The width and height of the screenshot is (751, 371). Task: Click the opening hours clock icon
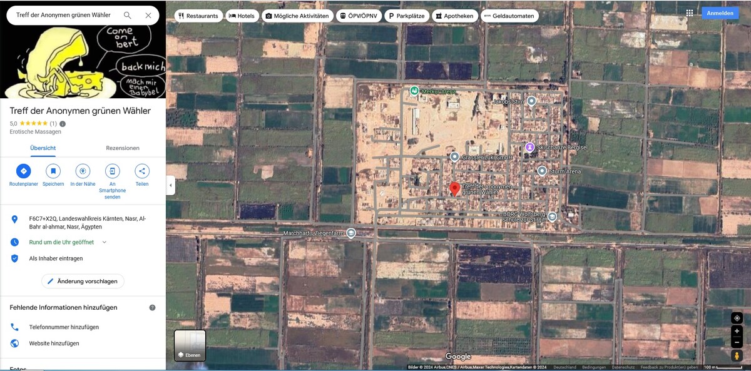click(x=14, y=242)
